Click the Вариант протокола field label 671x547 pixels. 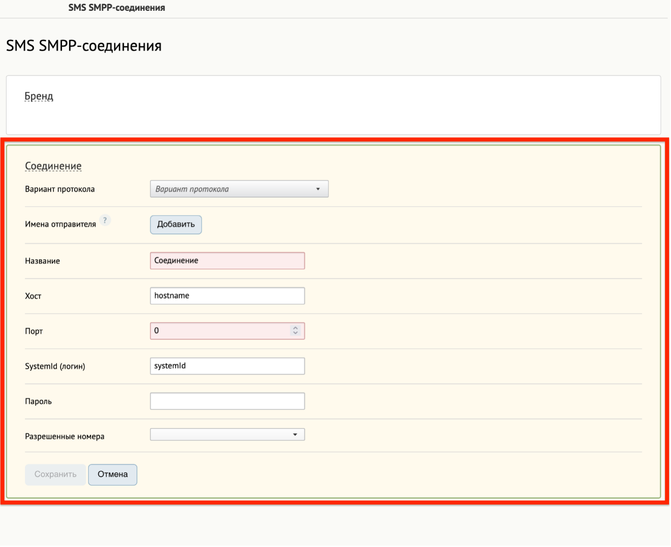pos(60,189)
